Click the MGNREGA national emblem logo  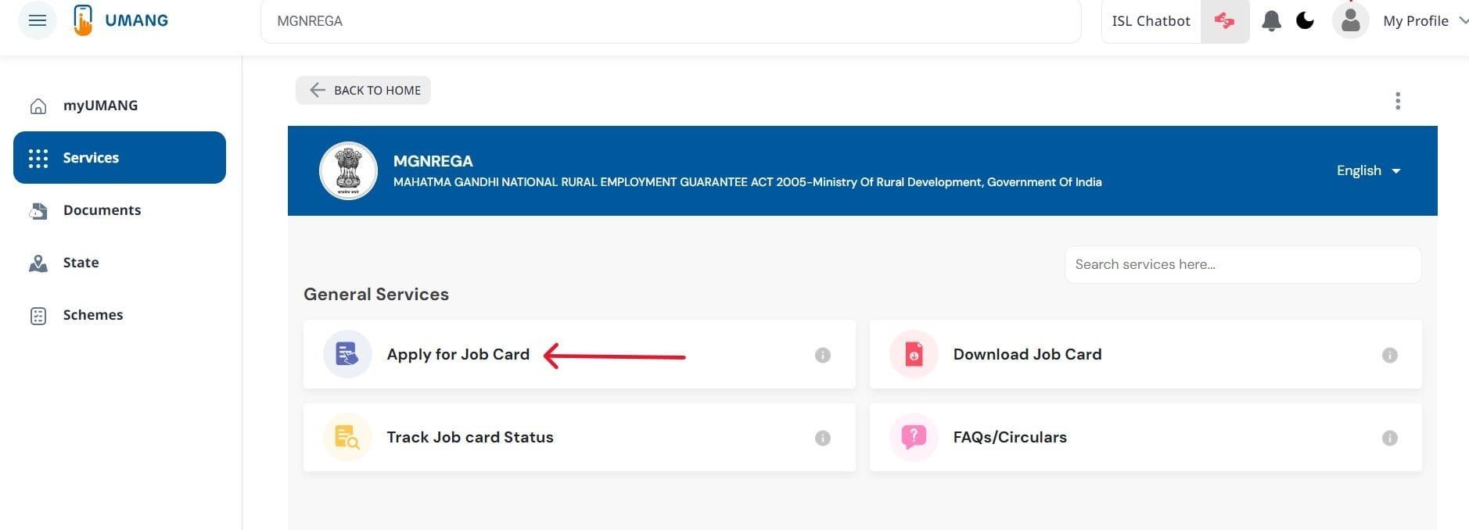click(348, 170)
